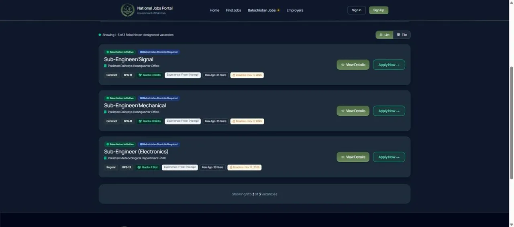This screenshot has height=227, width=514.
Task: Apply Now for Sub-Engineer/Mechanical
Action: (x=389, y=111)
